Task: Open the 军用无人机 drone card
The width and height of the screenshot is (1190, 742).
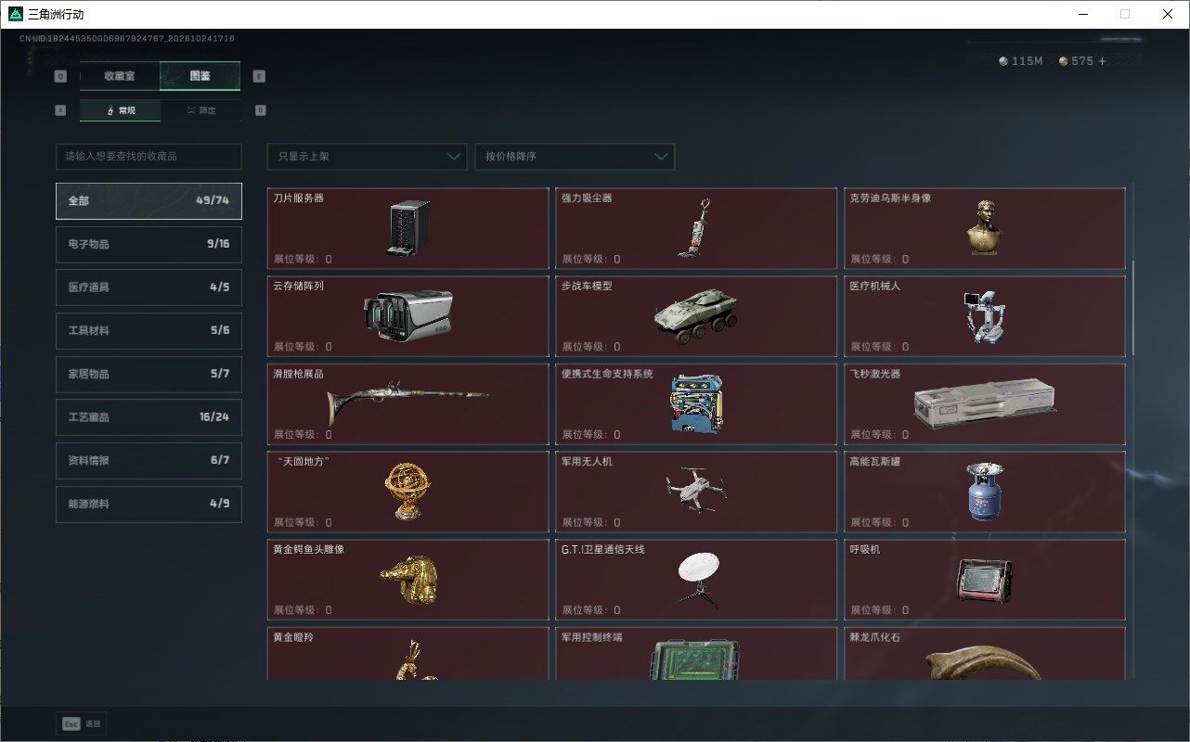Action: point(696,492)
